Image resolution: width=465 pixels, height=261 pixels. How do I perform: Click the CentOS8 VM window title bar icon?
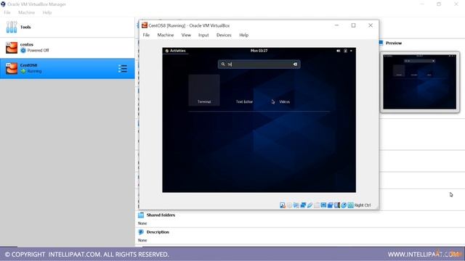pyautogui.click(x=145, y=25)
